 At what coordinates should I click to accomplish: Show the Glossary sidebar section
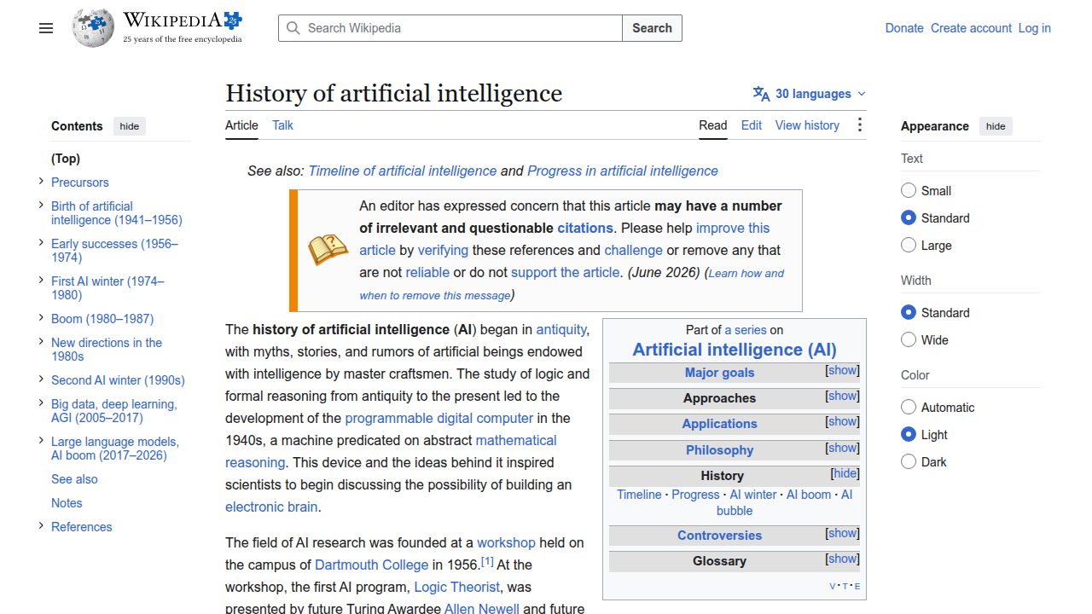pos(843,559)
